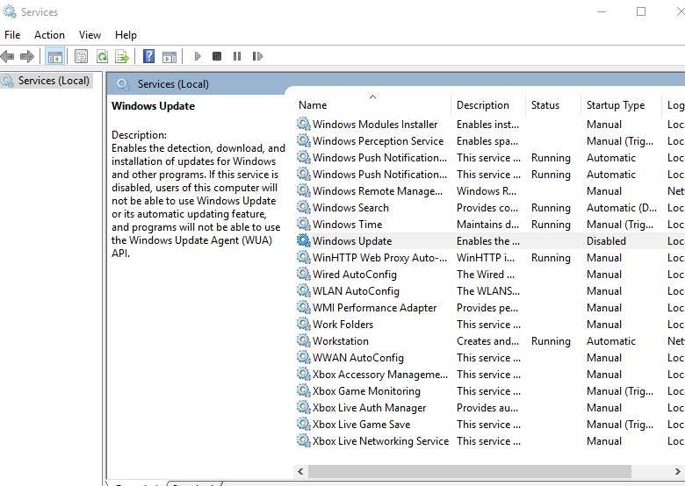Click gear icon of Wired AutoConfig
The width and height of the screenshot is (685, 486).
[x=303, y=275]
